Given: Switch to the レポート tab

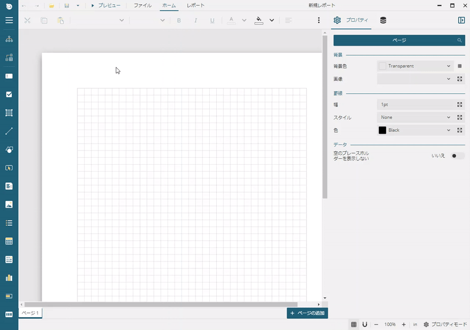Looking at the screenshot, I should pos(196,5).
